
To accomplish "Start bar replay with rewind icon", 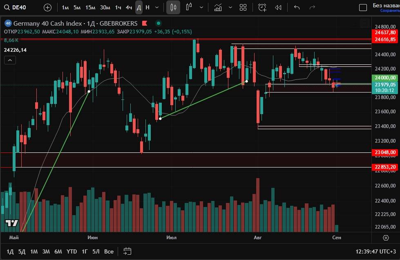I will [x=278, y=7].
